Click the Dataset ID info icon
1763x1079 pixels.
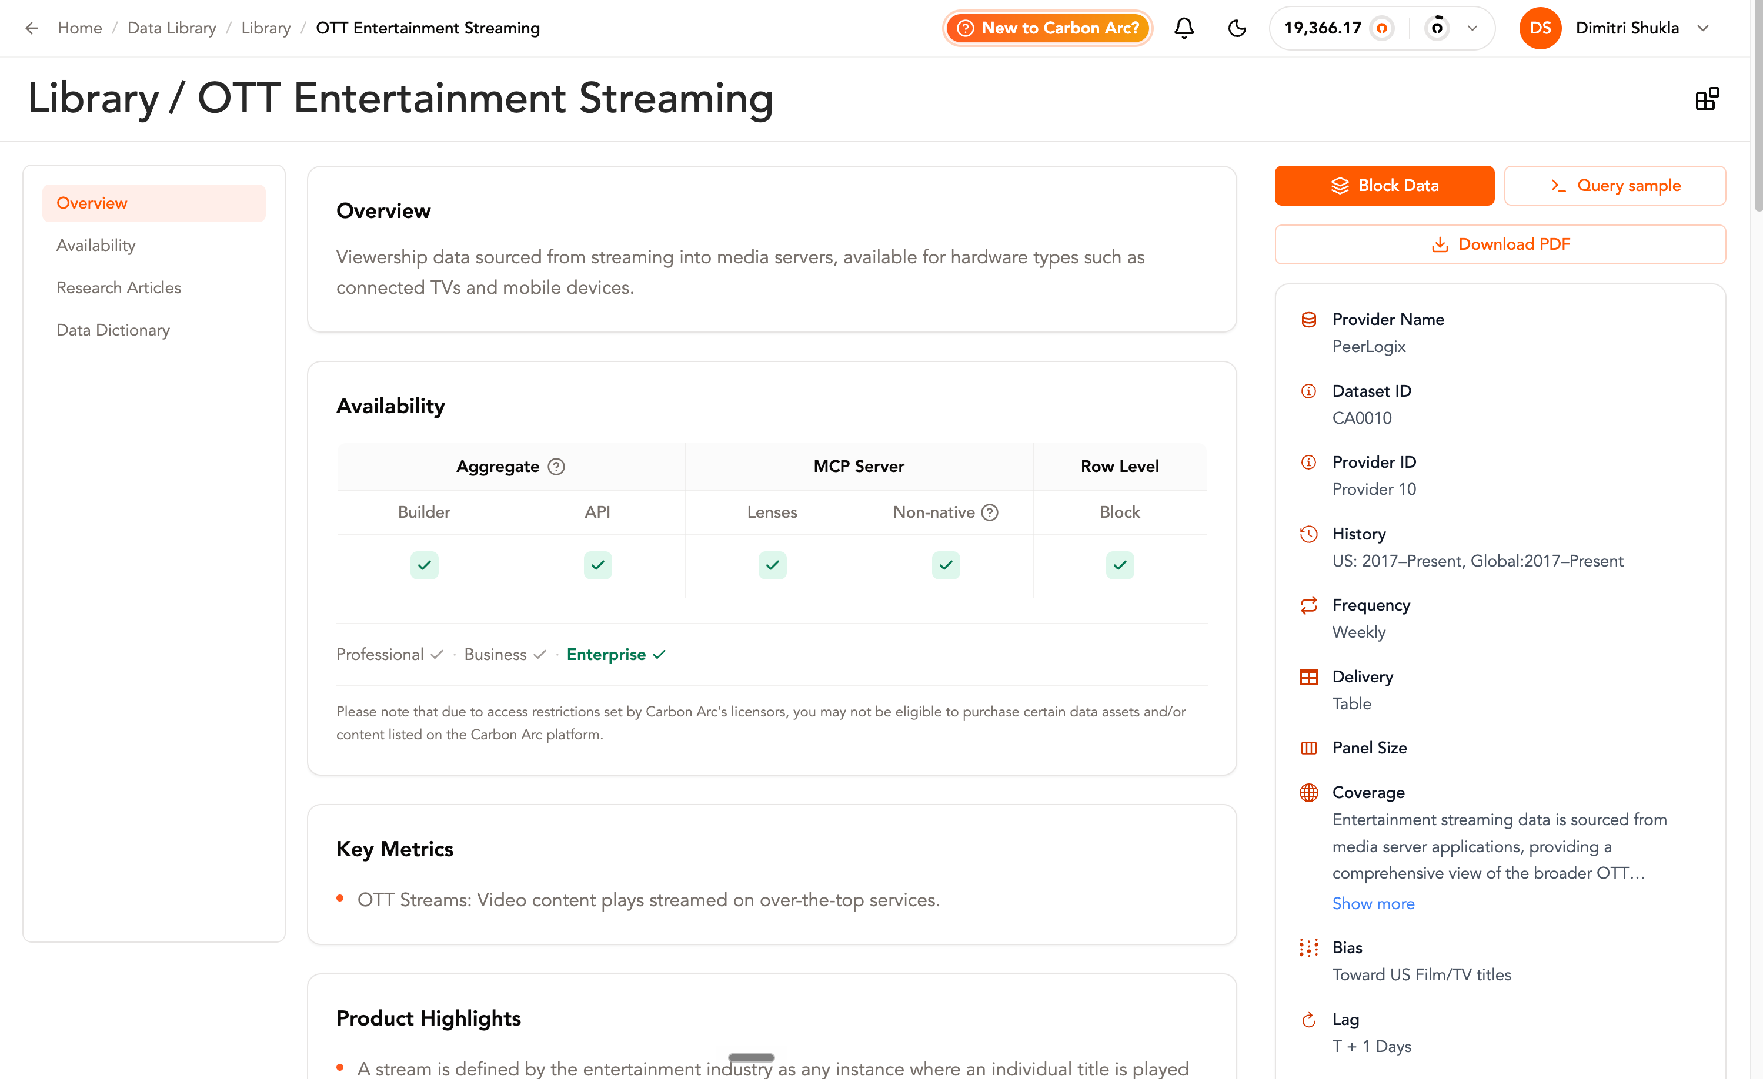click(x=1308, y=391)
